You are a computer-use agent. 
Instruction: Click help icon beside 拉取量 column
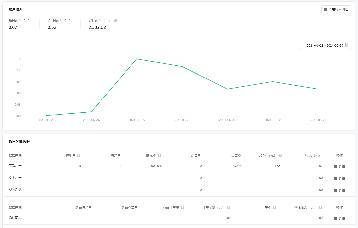[79, 155]
